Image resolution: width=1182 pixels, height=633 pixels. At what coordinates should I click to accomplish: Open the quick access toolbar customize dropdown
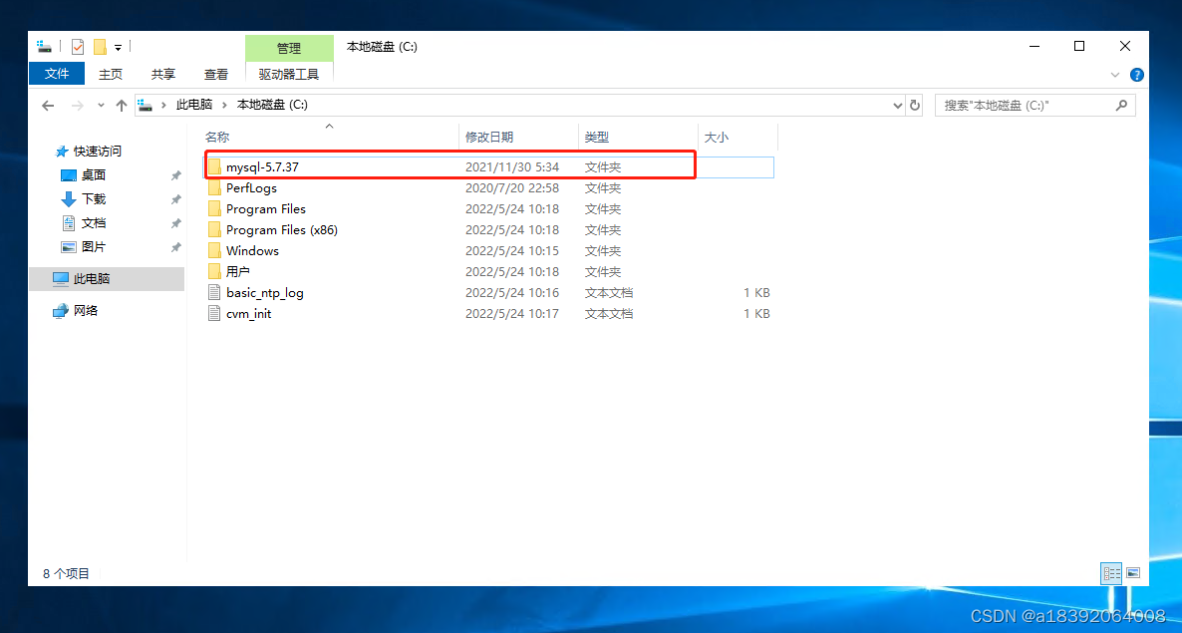[x=119, y=46]
